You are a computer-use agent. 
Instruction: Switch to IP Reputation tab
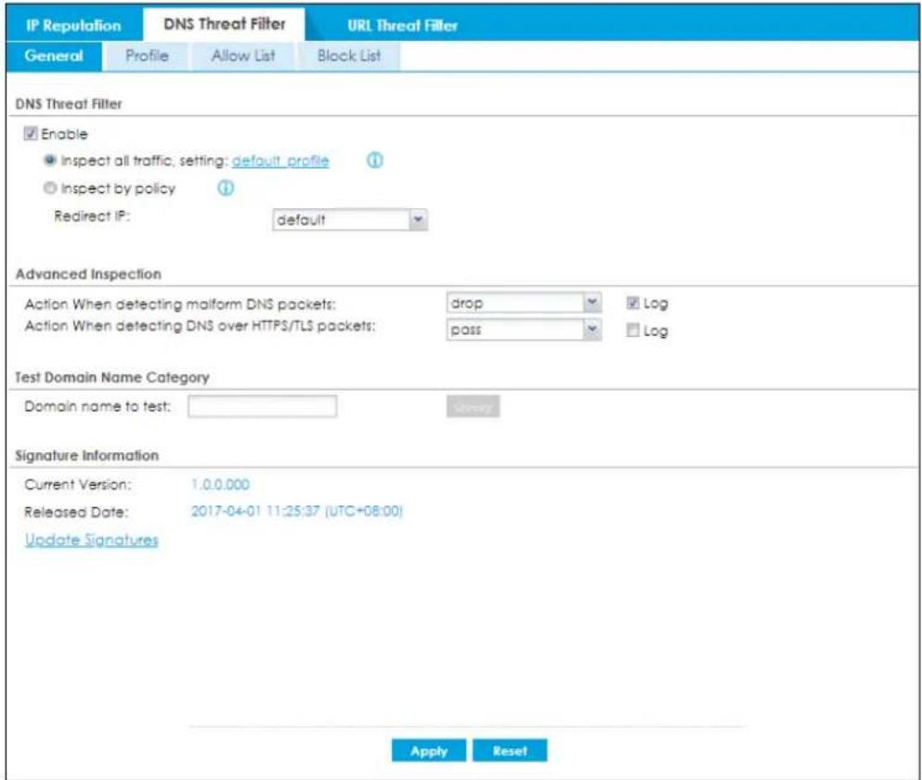[73, 25]
